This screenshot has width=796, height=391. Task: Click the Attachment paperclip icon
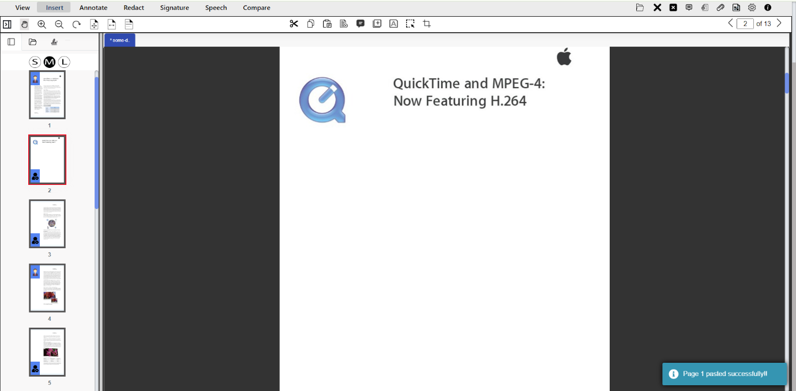point(720,7)
